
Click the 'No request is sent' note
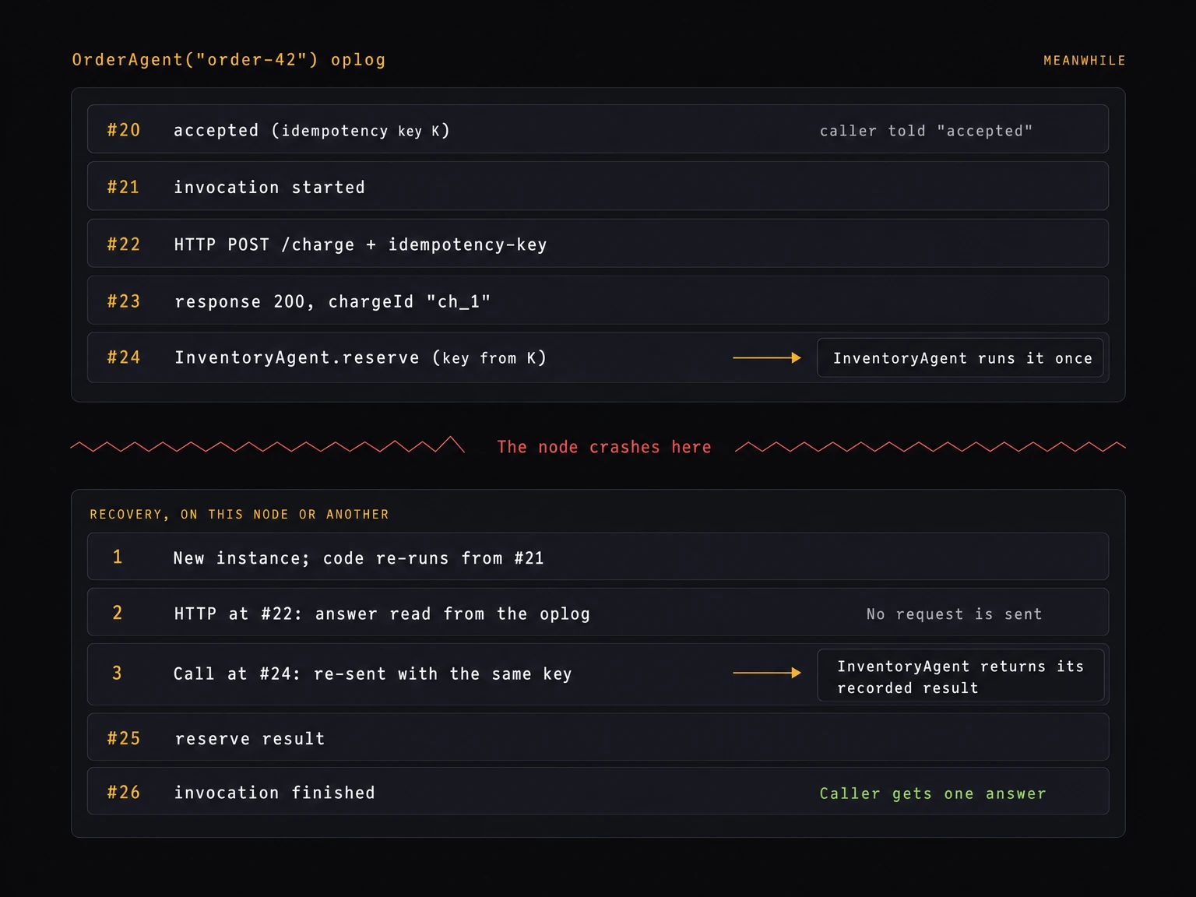click(x=955, y=614)
